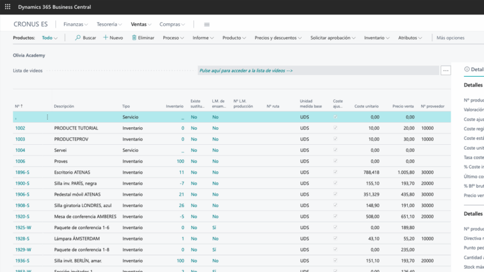The image size is (484, 272).
Task: Click the plus icon for Nuevo
Action: point(106,38)
